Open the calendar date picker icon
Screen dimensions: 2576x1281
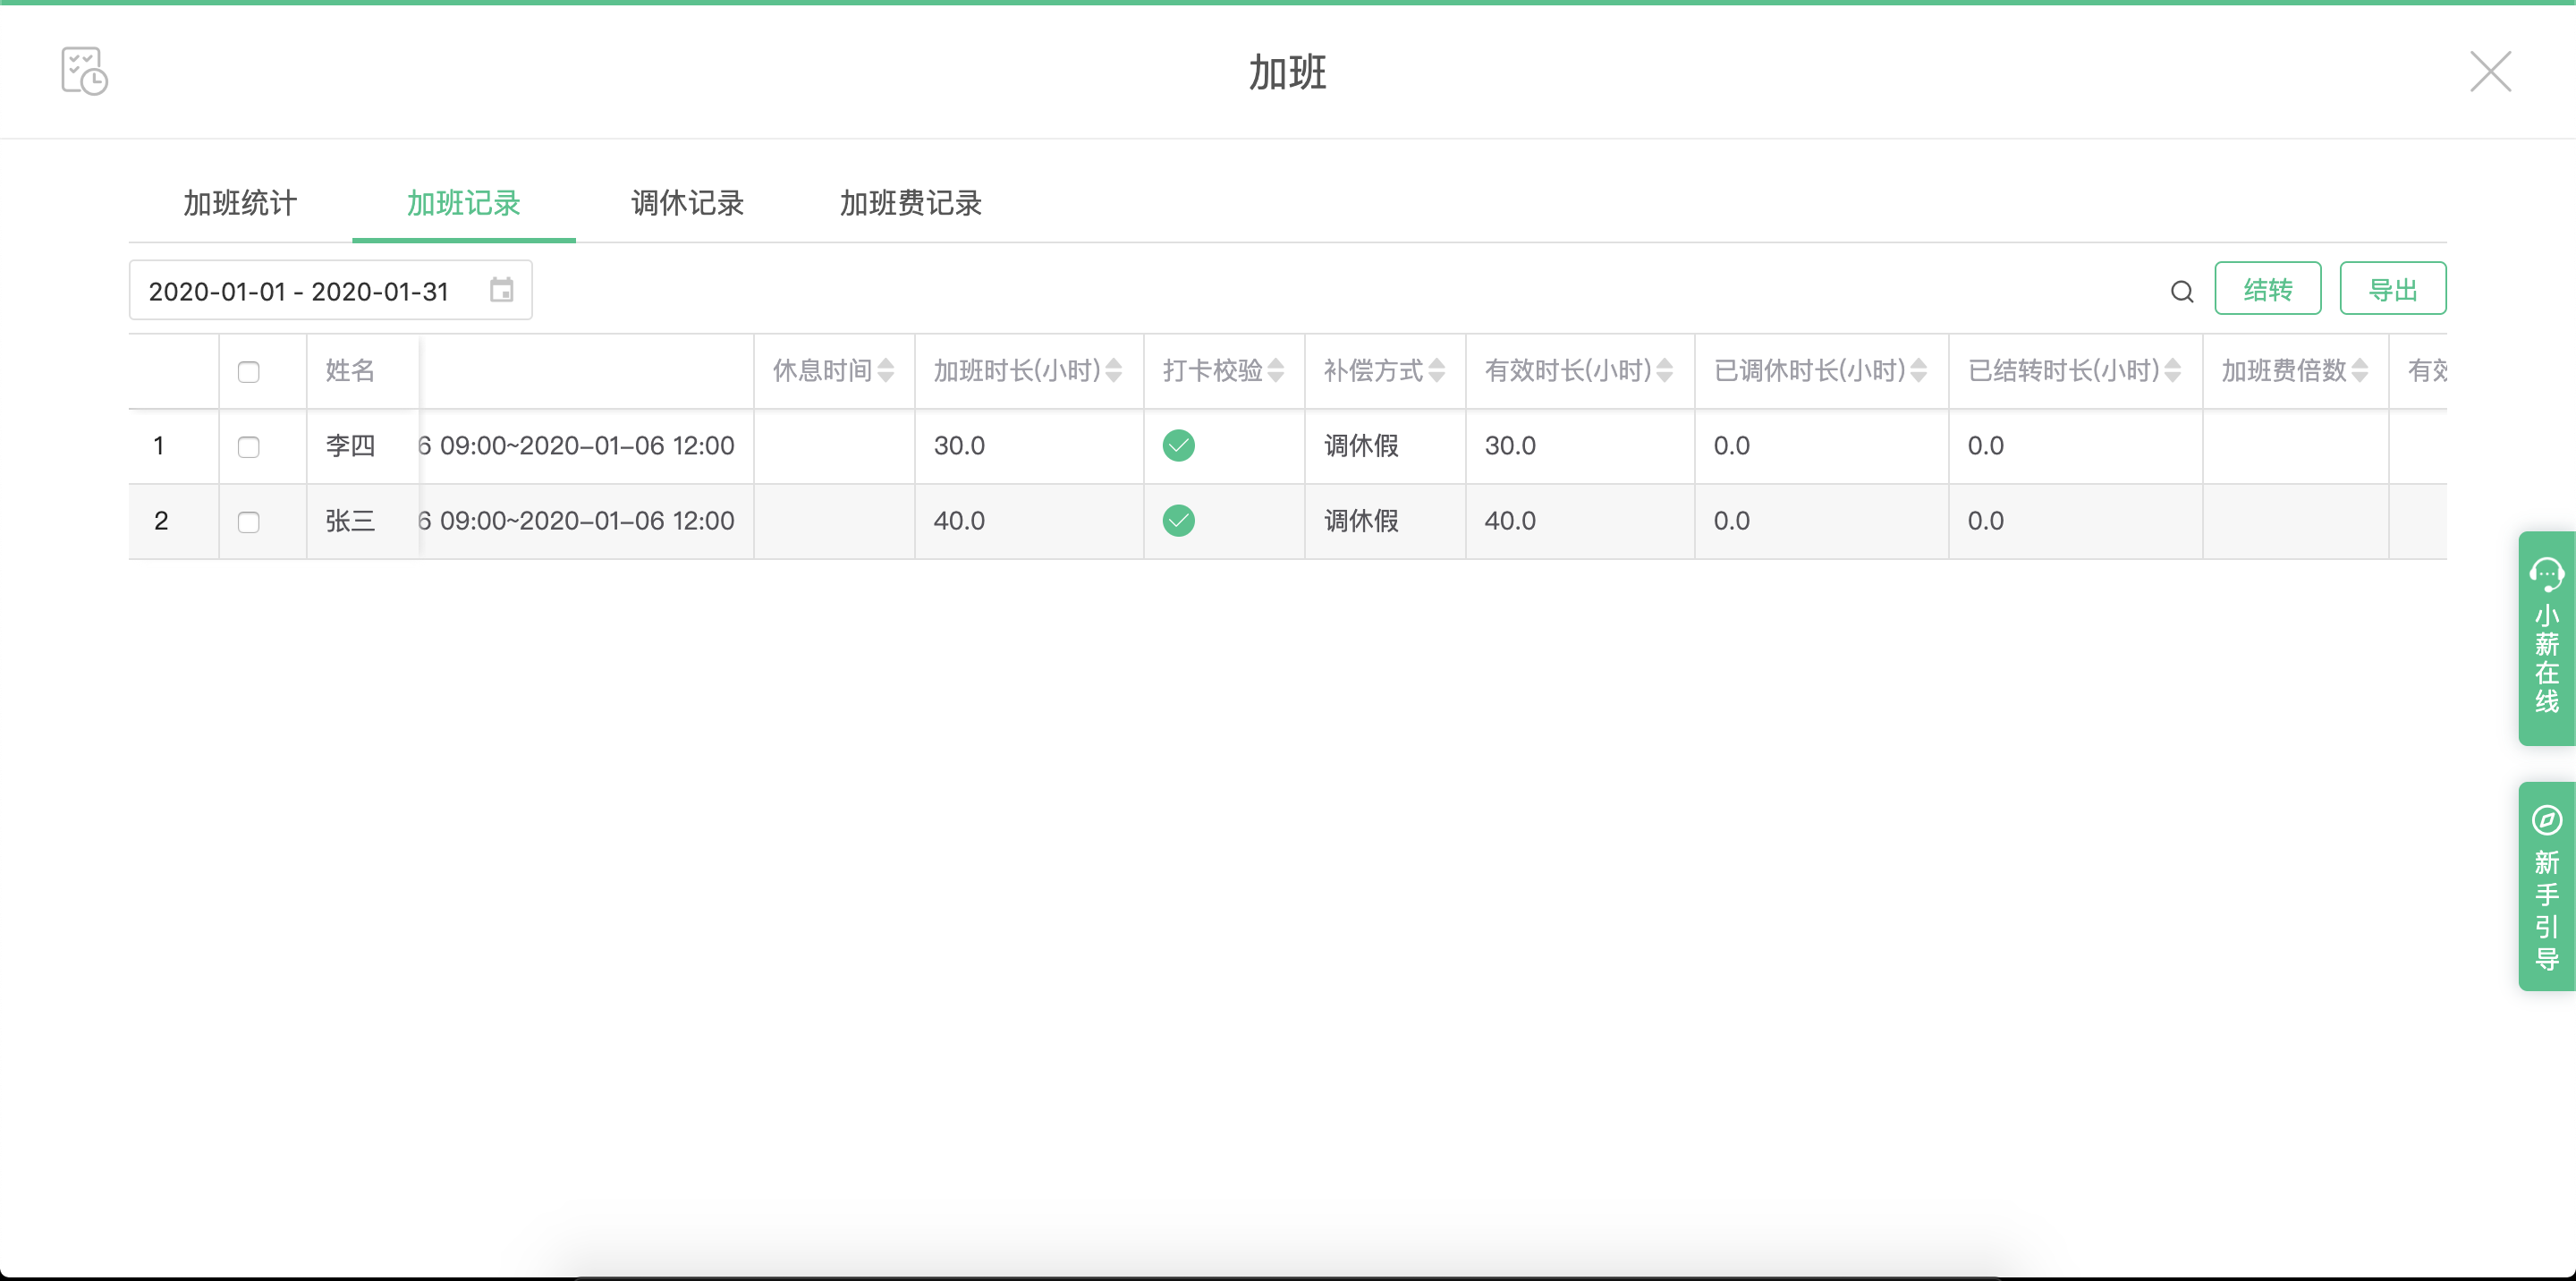[x=501, y=290]
